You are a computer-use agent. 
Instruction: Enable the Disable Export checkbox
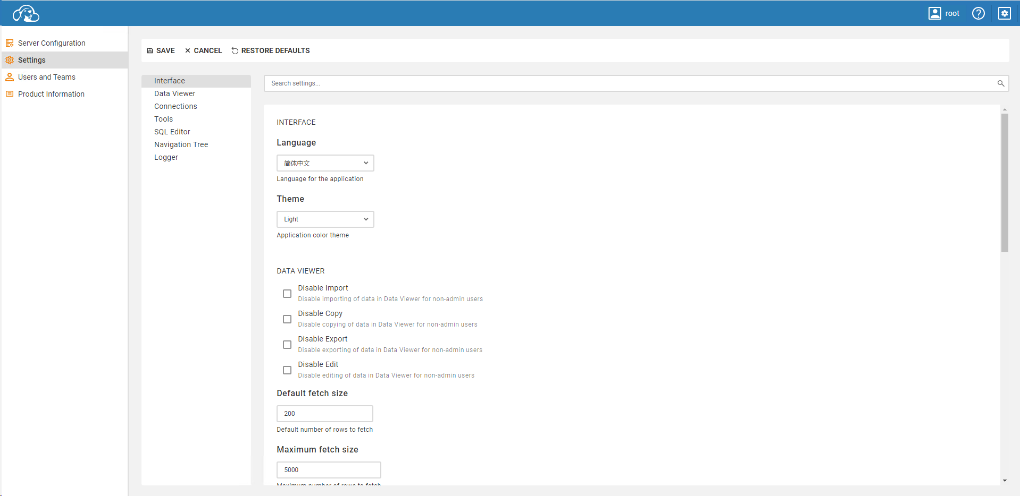pos(287,345)
